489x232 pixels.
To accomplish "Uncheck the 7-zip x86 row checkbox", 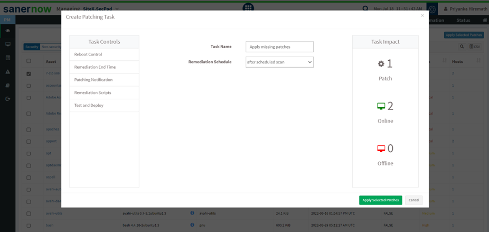I will (x=29, y=73).
